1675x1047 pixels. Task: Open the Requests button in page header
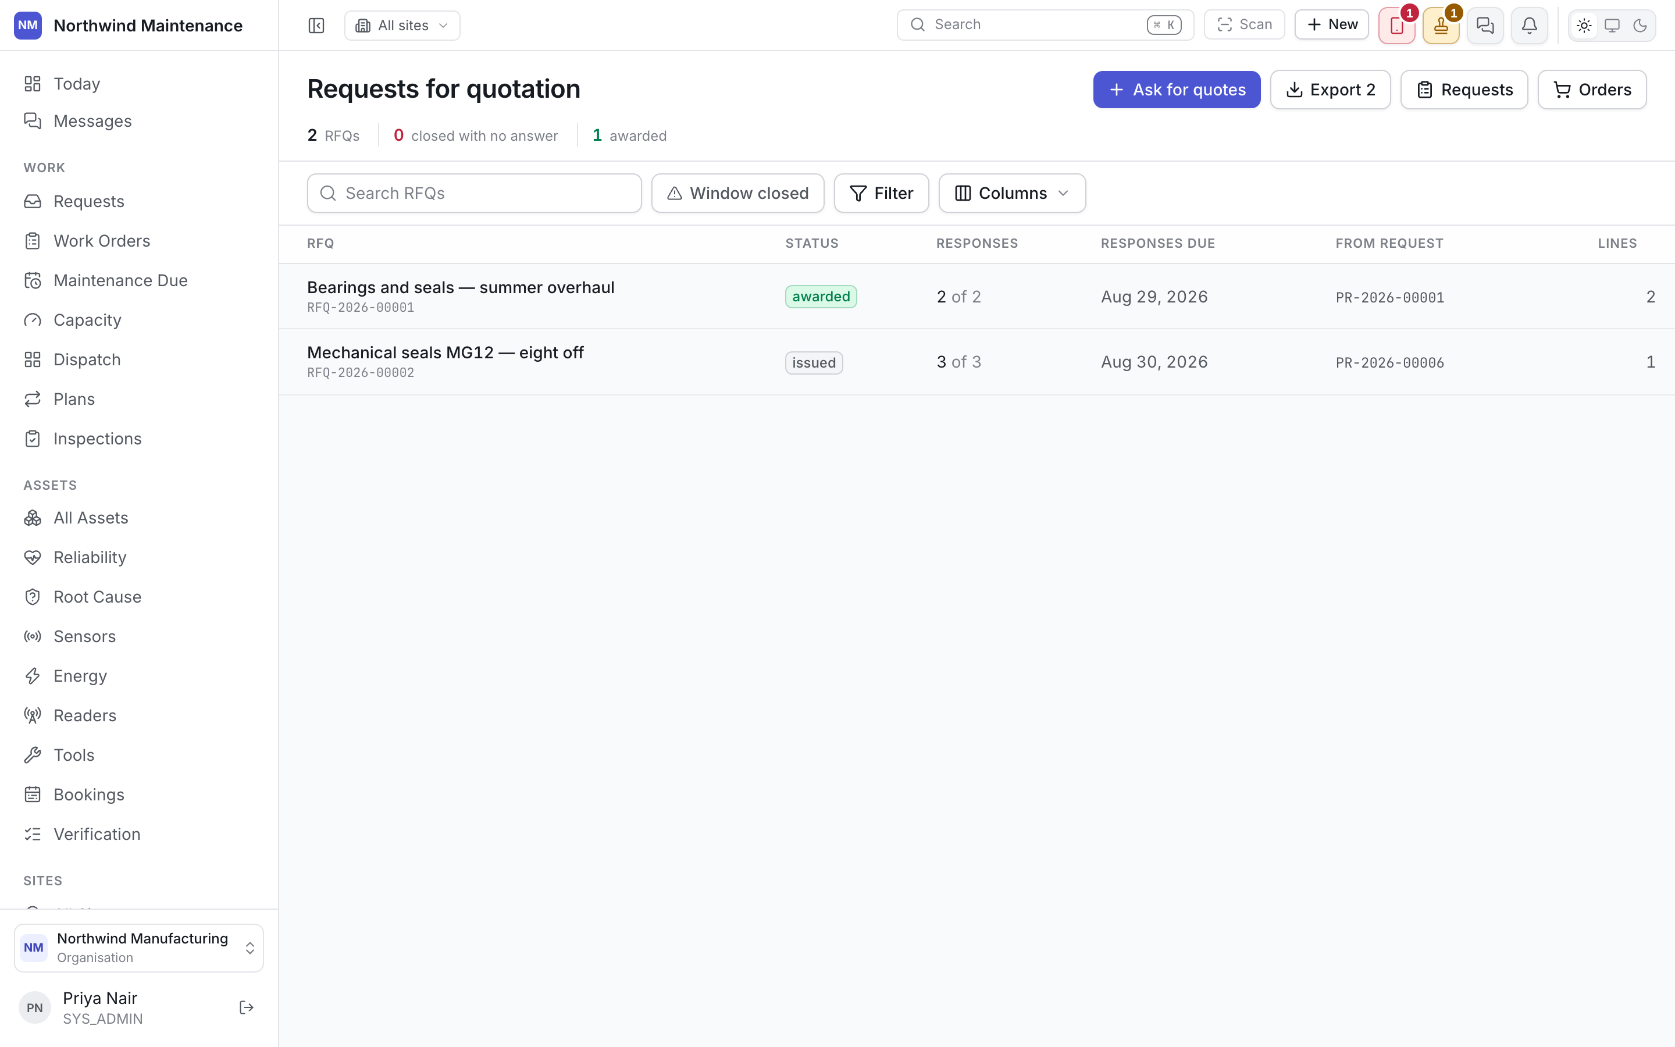(1464, 90)
